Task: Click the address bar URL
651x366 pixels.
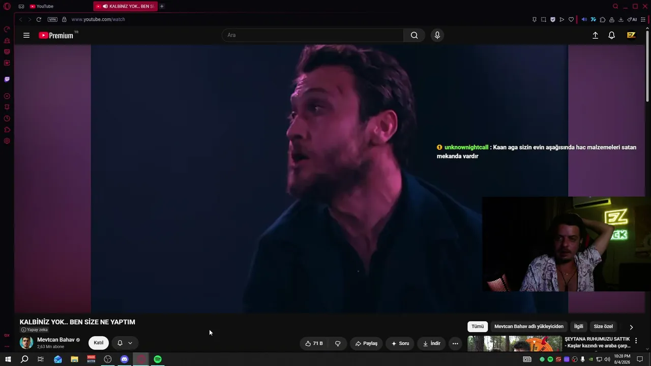Action: point(98,19)
